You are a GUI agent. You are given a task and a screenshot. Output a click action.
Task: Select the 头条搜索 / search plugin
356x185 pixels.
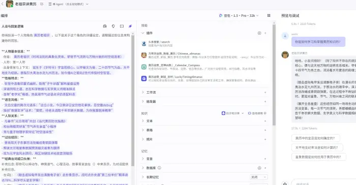[204, 44]
